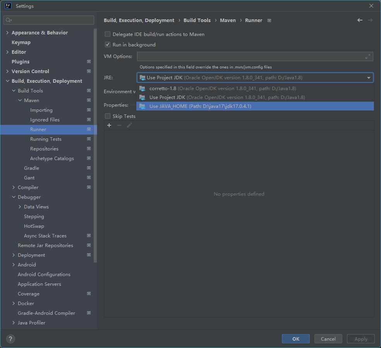Viewport: 381px width, 348px height.
Task: Open the JRE dropdown arrow
Action: point(369,78)
